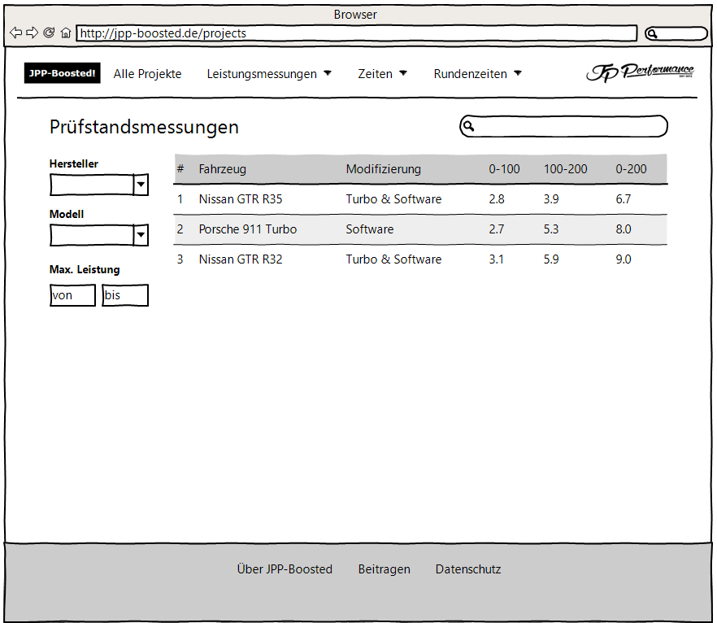Select the JPP-Boosted! brand badge
The image size is (717, 623).
(62, 73)
